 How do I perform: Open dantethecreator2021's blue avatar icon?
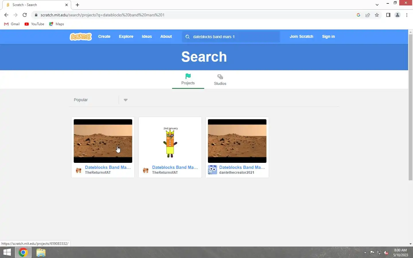click(213, 170)
